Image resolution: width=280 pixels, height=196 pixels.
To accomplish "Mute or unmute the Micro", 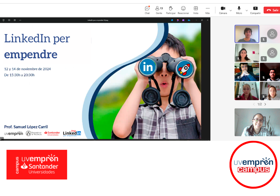I will pos(239,10).
